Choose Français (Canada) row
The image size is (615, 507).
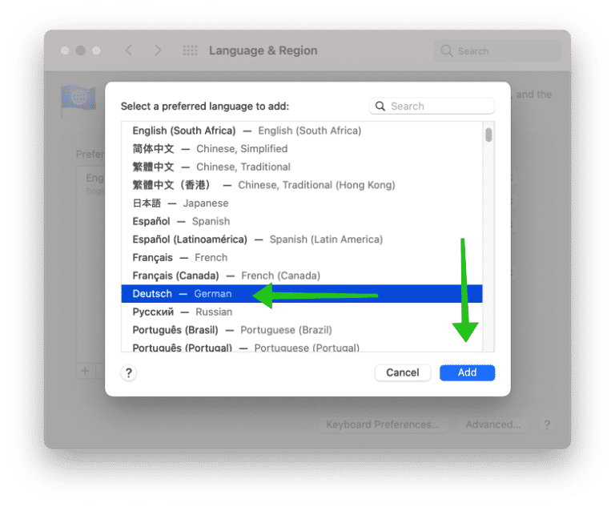point(302,276)
